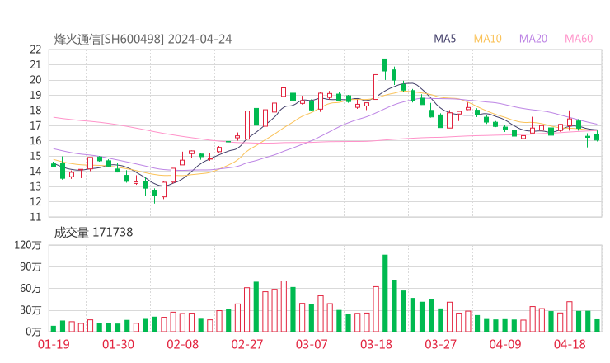610x363 pixels.
Task: Click the 03-18 date axis label
Action: [x=376, y=344]
